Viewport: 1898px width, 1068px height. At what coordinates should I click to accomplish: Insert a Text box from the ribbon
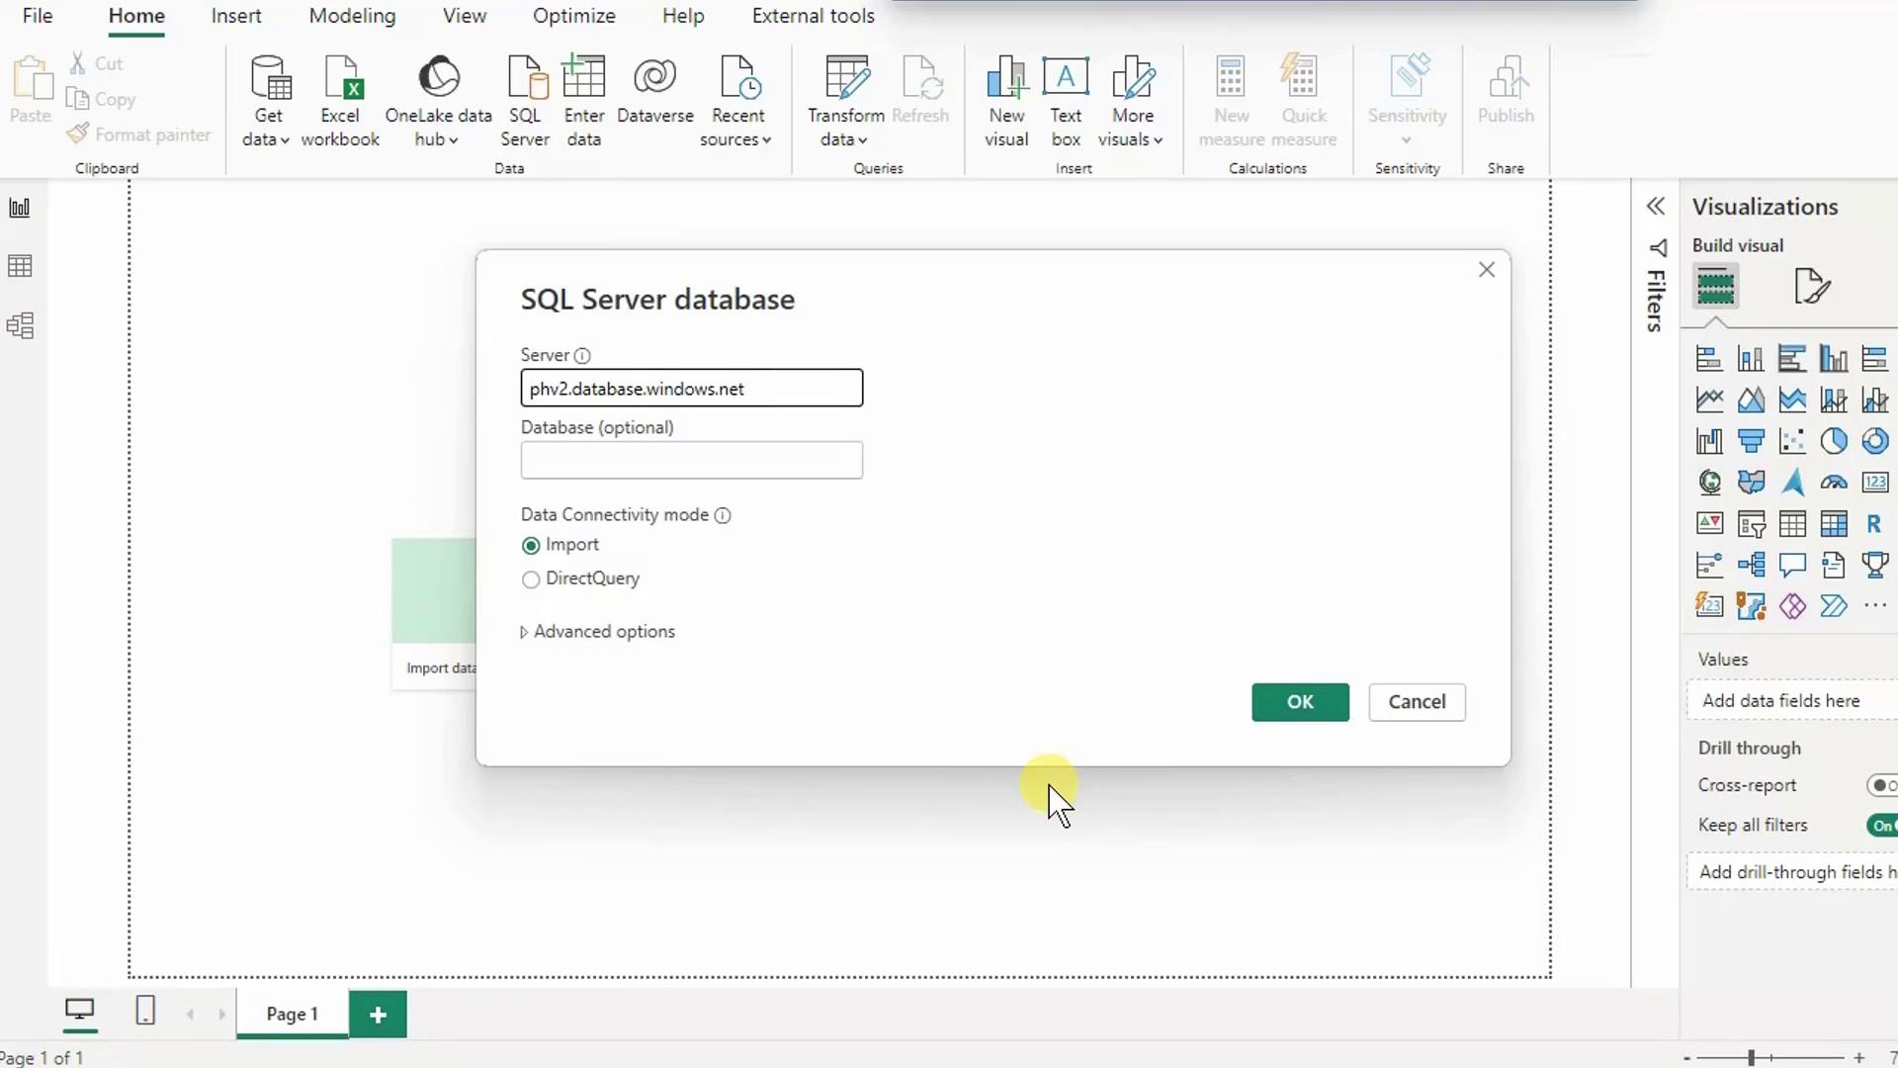1066,101
